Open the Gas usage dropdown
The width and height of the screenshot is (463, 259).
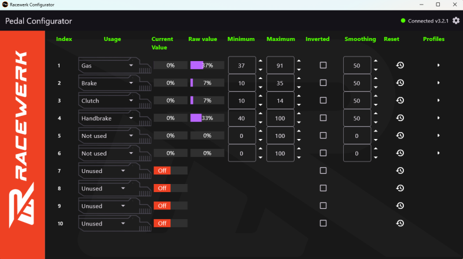tap(108, 65)
